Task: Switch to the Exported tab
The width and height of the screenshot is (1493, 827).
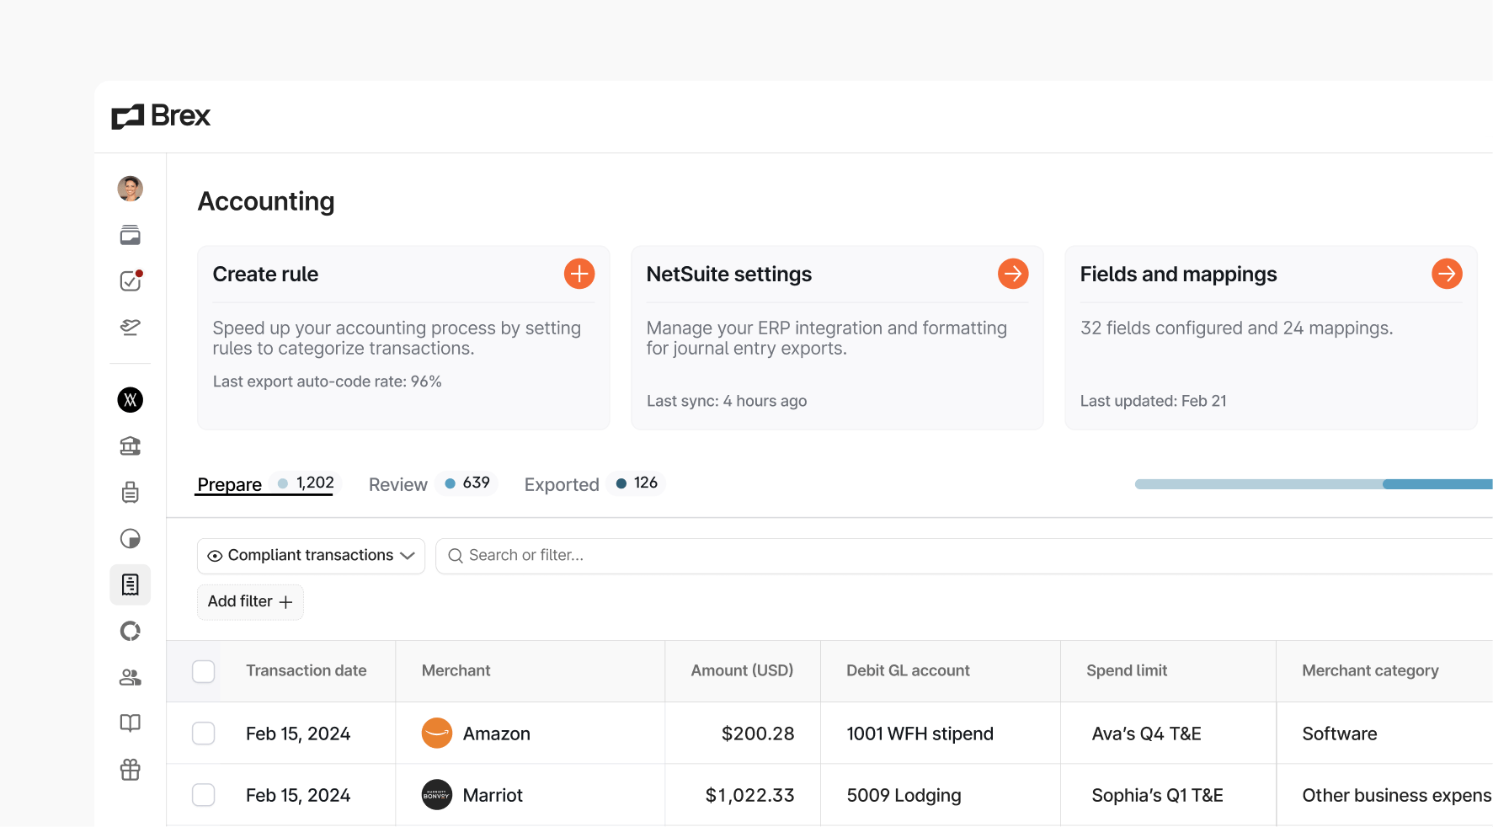Action: [561, 484]
